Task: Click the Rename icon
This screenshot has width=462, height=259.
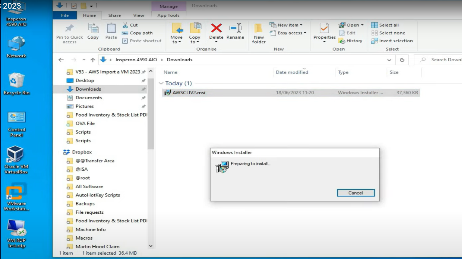Action: (x=235, y=28)
